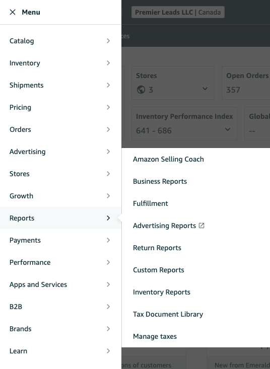
Task: Open Custom Reports
Action: [158, 270]
